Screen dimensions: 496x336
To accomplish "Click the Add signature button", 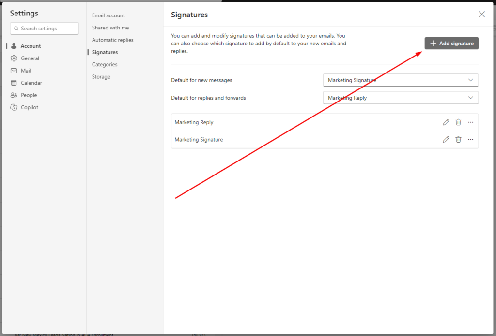I will coord(451,44).
